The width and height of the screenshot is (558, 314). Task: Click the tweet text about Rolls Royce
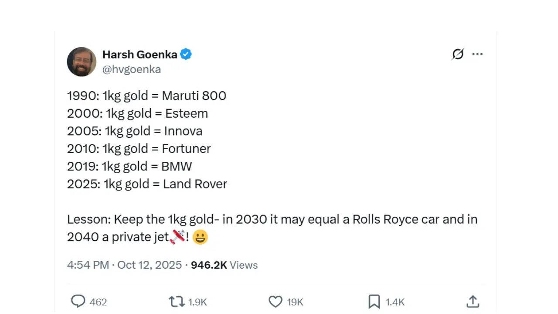[x=272, y=228]
